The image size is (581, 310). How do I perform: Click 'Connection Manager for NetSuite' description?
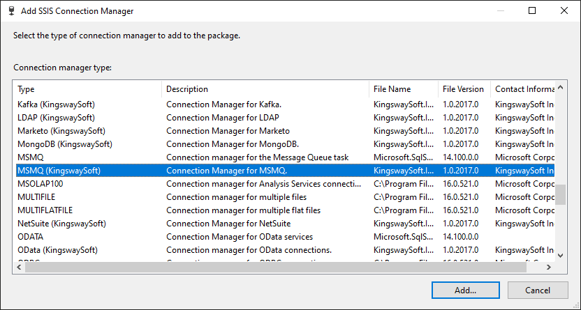pyautogui.click(x=228, y=224)
